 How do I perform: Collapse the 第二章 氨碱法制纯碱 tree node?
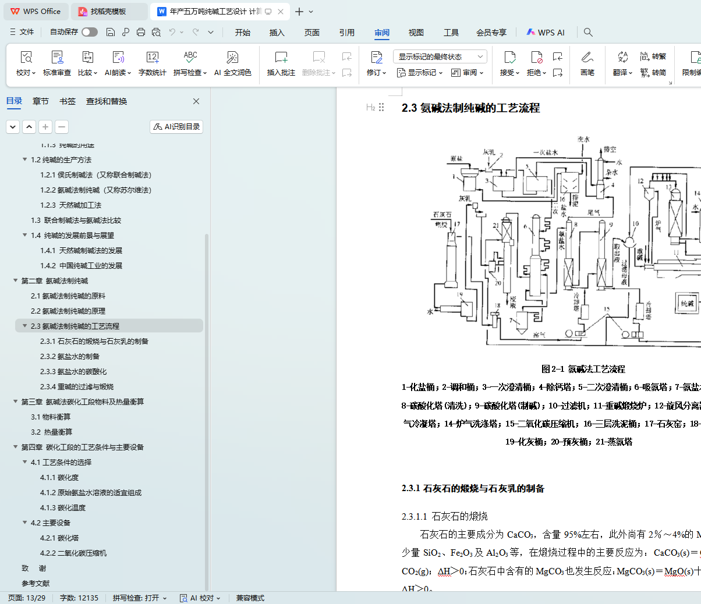[16, 280]
